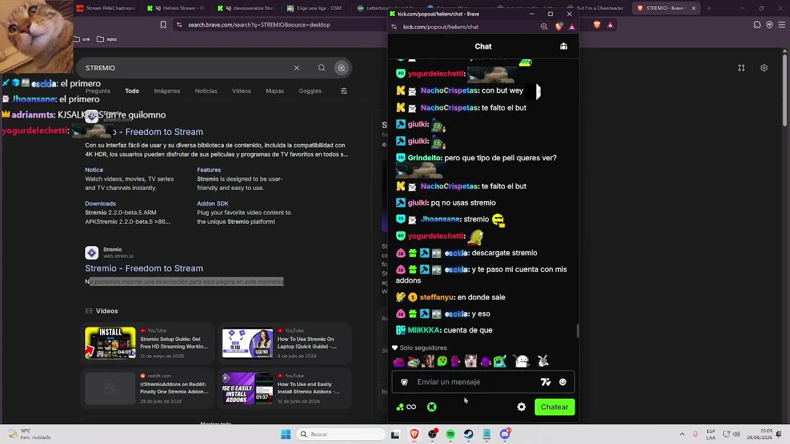Click the steffanyu username in chat
This screenshot has width=790, height=444.
tap(437, 297)
